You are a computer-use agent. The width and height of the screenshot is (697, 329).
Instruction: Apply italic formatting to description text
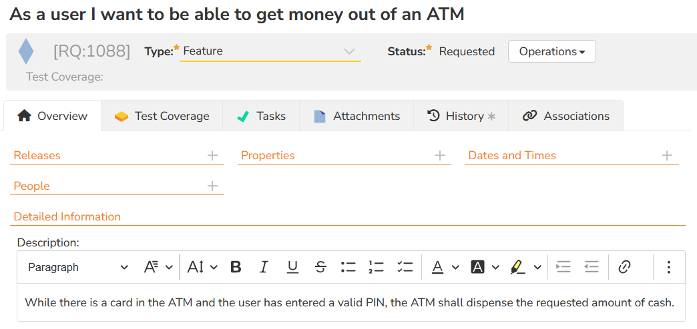[264, 267]
